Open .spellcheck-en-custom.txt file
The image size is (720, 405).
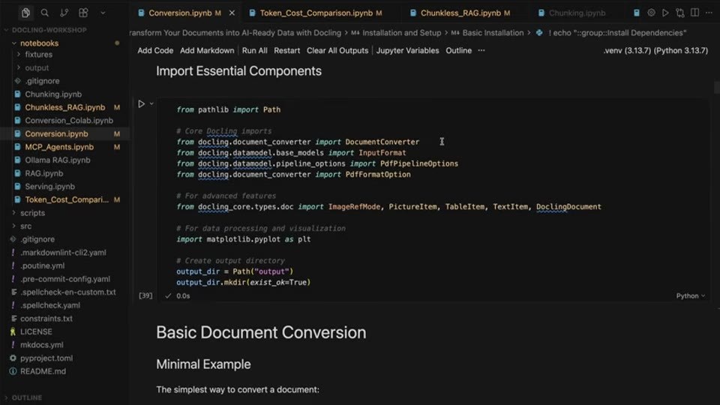click(67, 292)
